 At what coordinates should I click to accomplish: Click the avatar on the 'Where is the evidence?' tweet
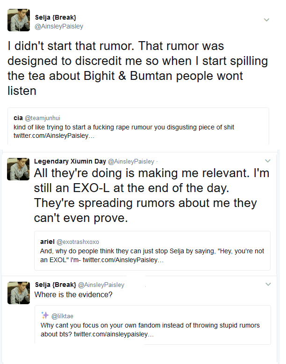[x=19, y=293]
